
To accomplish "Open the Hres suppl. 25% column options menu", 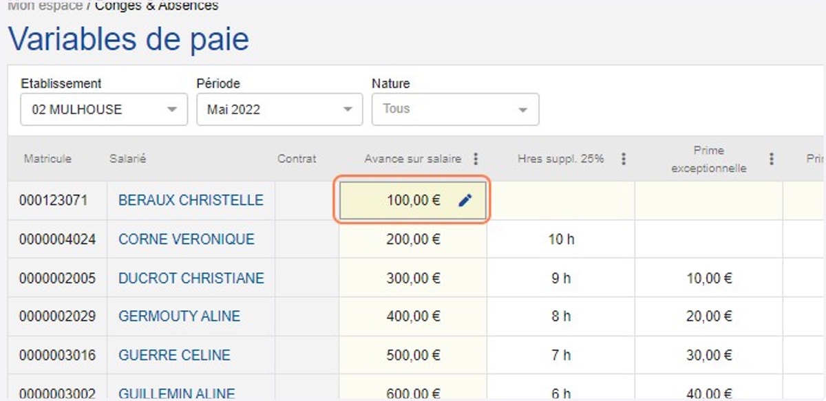I will coord(624,159).
